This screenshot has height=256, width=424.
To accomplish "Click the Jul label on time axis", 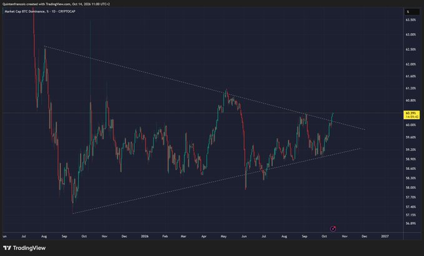I will 24,236.
